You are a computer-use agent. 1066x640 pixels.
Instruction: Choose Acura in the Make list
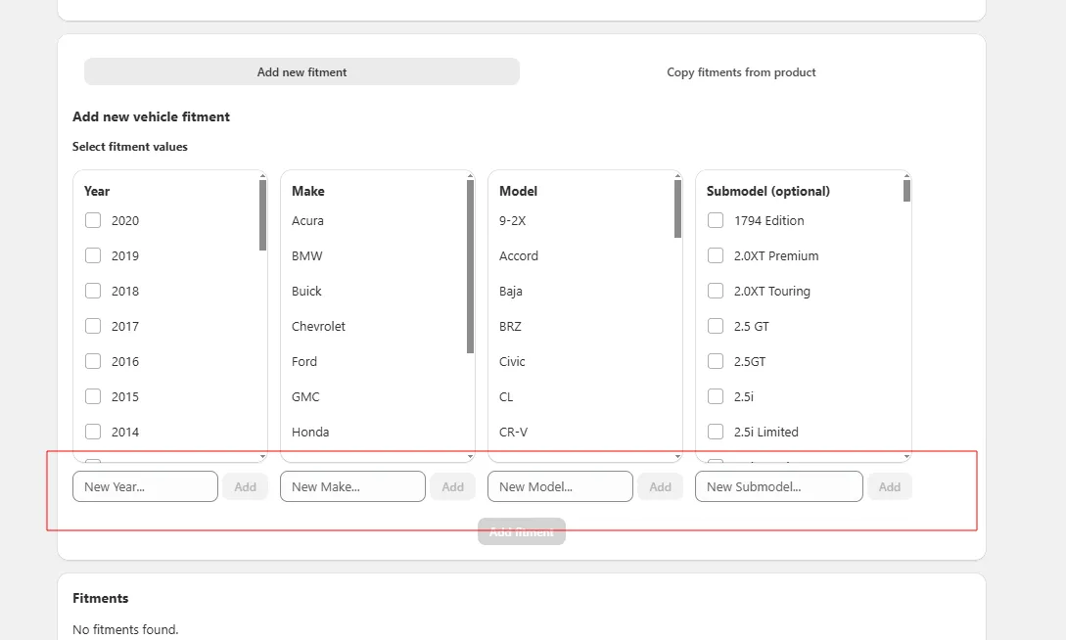(x=307, y=220)
